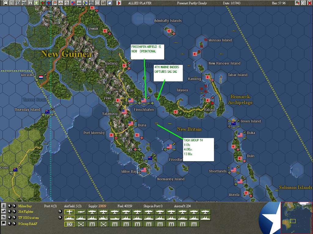The width and height of the screenshot is (313, 234).
Task: Select Australian flag base at Coen
Action: 15,169
